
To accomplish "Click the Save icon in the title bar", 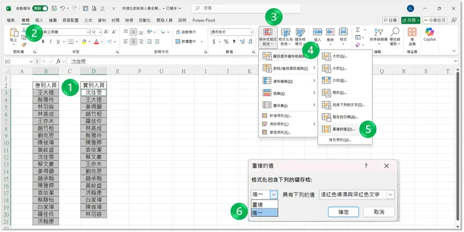I will (x=54, y=9).
